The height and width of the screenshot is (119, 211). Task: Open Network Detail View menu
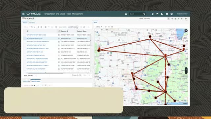33,85
